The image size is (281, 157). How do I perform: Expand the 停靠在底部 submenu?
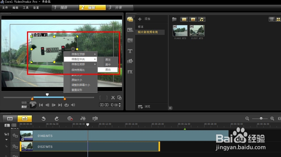(81, 64)
